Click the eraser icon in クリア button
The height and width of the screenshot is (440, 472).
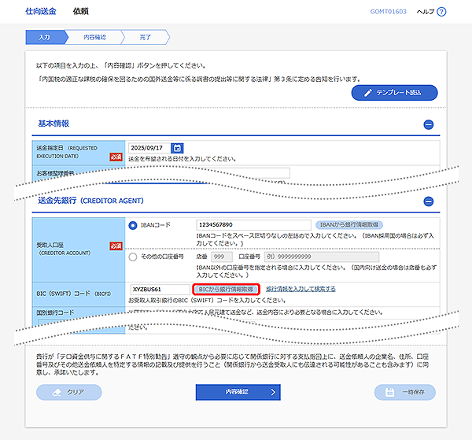point(57,393)
